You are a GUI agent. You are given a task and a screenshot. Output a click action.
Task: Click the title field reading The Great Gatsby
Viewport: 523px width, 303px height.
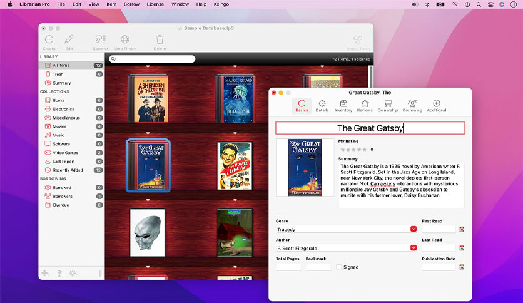tap(370, 128)
